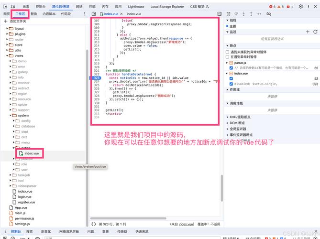Step out of current function
The image size is (320, 239).
pos(251,14)
